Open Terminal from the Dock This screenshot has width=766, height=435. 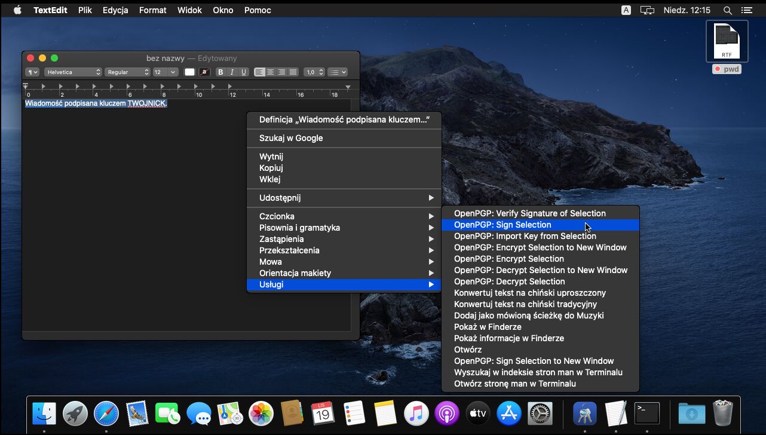647,413
